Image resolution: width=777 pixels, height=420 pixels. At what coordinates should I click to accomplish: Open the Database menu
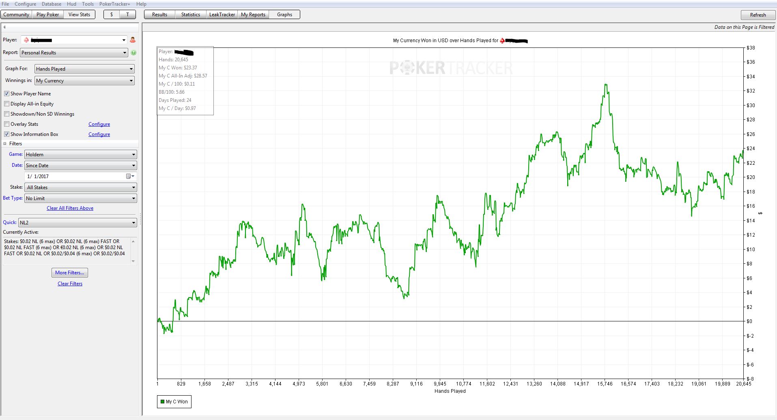pyautogui.click(x=52, y=4)
